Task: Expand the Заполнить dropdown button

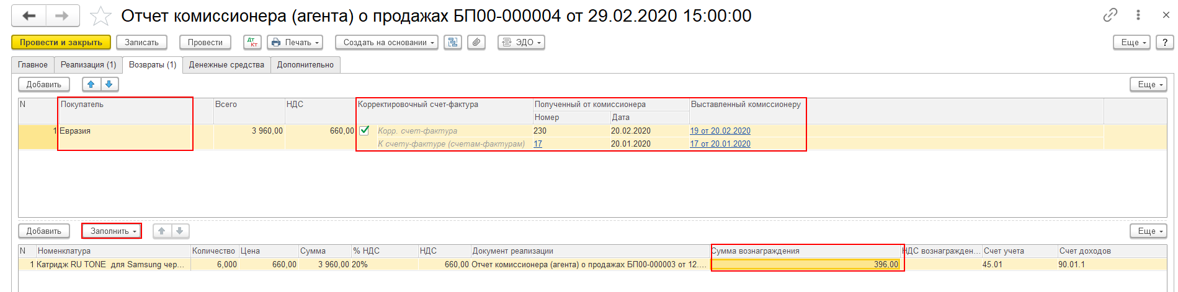Action: (112, 231)
